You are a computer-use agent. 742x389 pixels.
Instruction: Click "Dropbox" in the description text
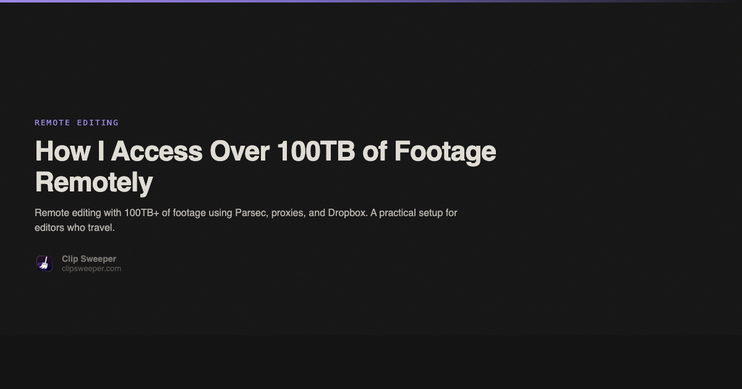click(x=346, y=213)
